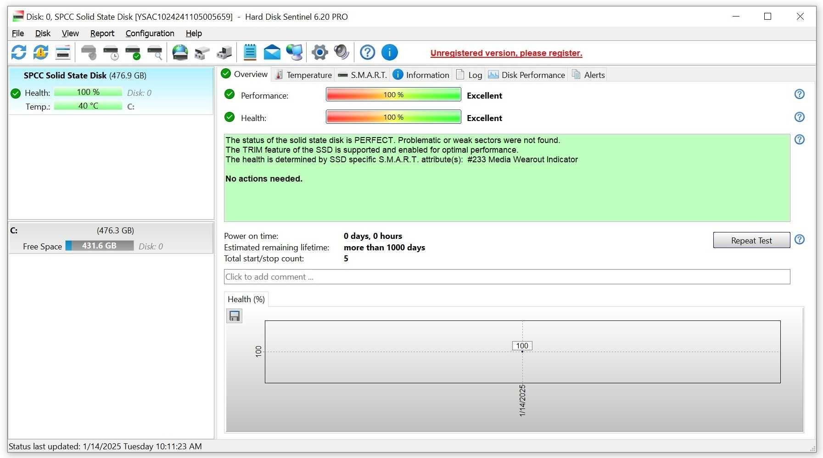Click the 'Click to add comment' field
This screenshot has height=458, width=823.
coord(507,277)
